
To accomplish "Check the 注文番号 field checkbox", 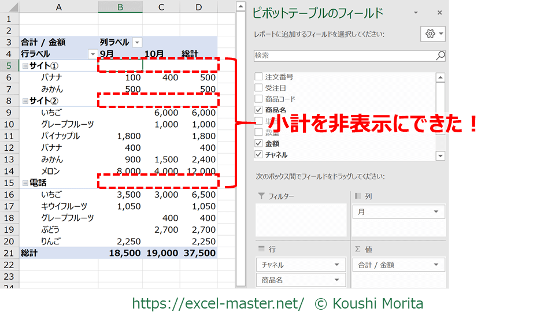I will [x=258, y=77].
